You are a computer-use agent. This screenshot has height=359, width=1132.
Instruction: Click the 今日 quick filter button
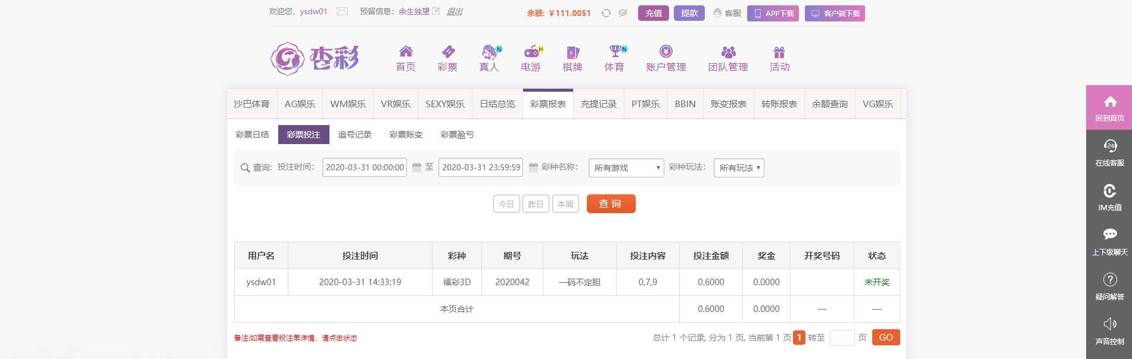click(x=506, y=204)
